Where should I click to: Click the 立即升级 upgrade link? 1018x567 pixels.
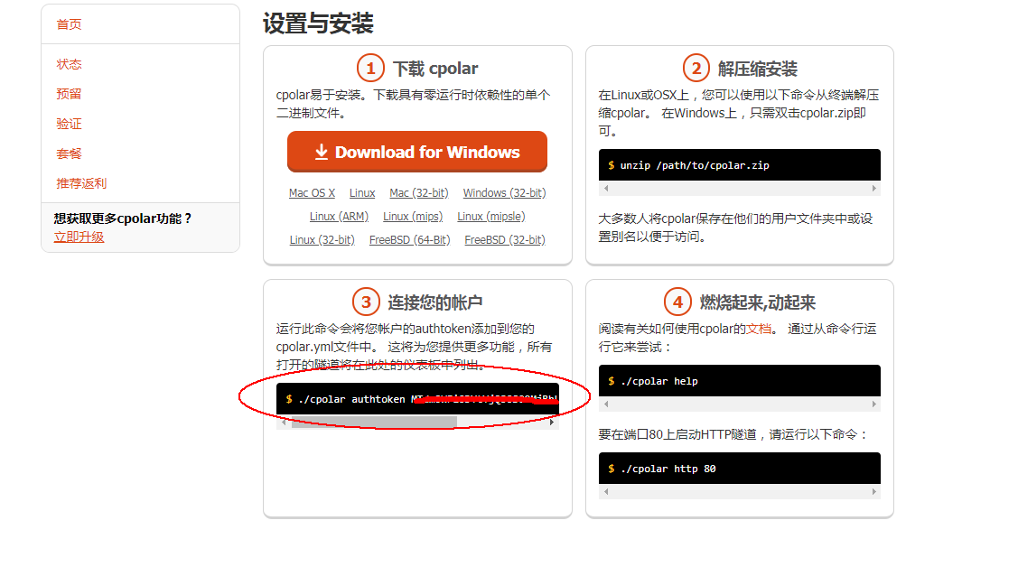click(79, 237)
